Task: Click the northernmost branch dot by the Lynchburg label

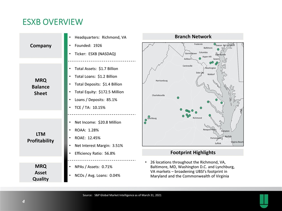Action: 149,117
